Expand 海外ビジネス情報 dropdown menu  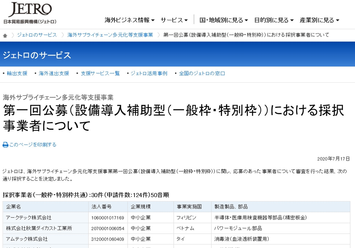pos(130,20)
